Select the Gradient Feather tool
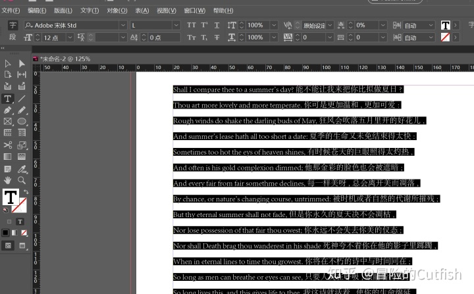474x294 pixels. (x=22, y=157)
